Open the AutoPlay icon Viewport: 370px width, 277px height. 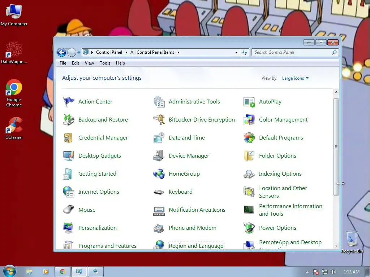(249, 102)
